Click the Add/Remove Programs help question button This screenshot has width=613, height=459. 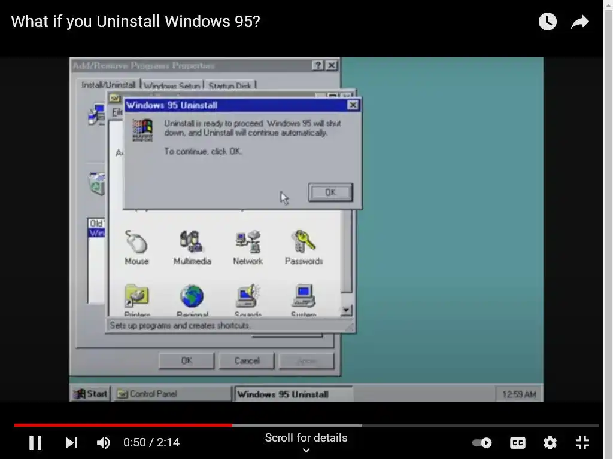(318, 65)
